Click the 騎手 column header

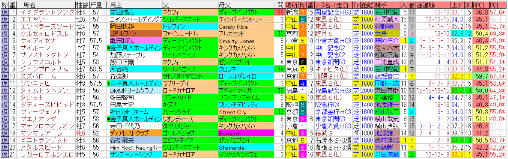381,5
